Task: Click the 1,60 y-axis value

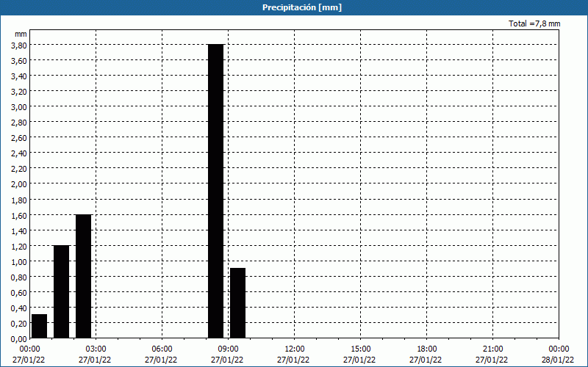Action: (19, 215)
